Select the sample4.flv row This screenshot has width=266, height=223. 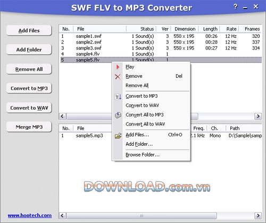pyautogui.click(x=161, y=54)
